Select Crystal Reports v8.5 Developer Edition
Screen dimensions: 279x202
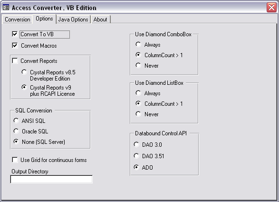tap(24, 72)
